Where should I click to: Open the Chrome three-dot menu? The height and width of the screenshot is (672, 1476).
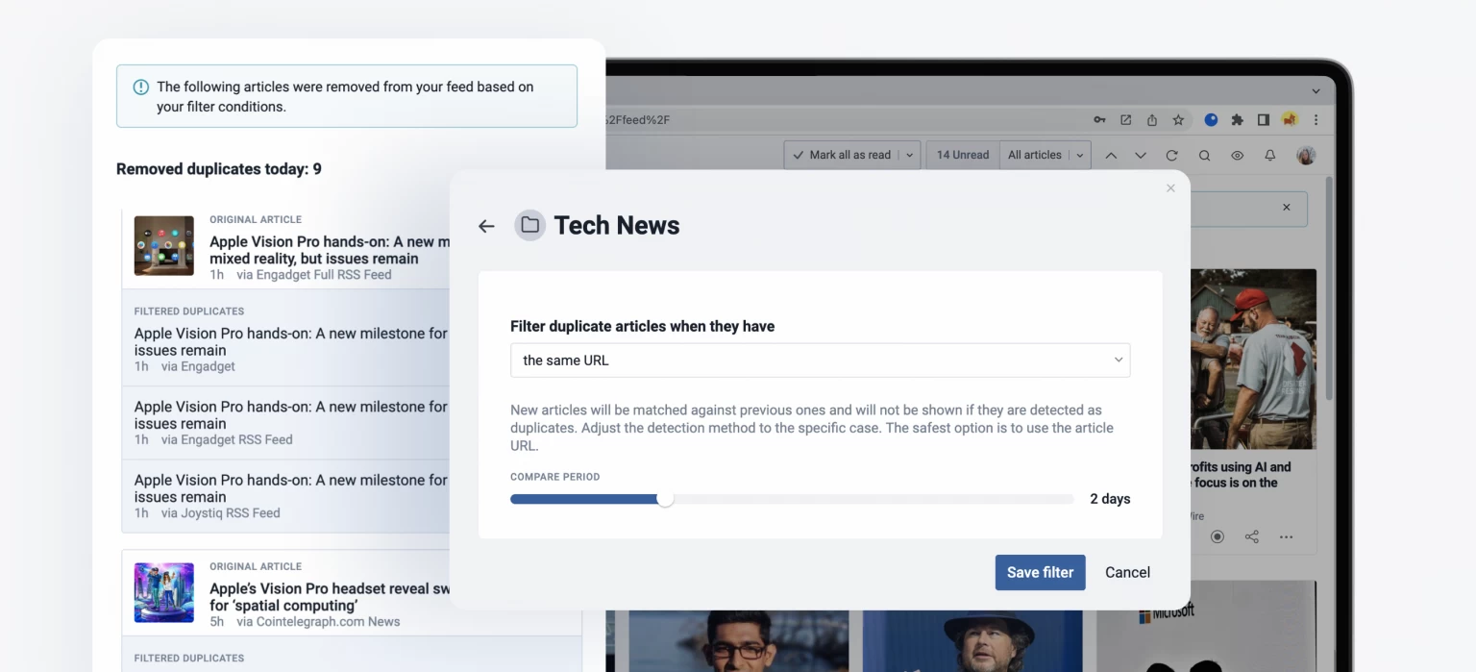pos(1316,120)
